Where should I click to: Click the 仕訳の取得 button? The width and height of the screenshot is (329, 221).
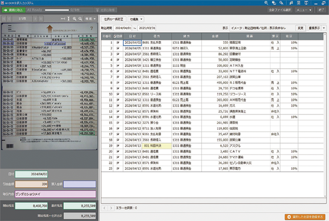pyautogui.click(x=105, y=10)
